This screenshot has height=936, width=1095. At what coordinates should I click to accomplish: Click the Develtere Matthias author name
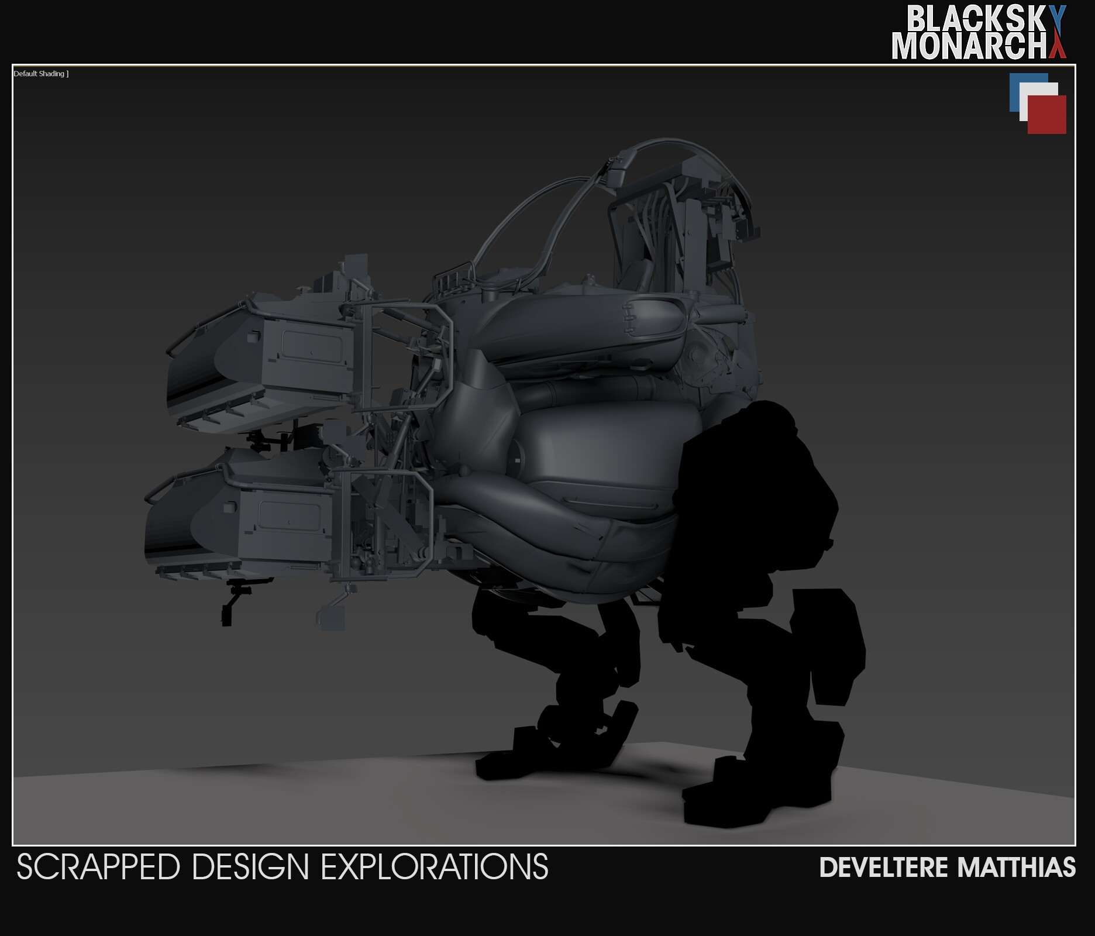948,868
